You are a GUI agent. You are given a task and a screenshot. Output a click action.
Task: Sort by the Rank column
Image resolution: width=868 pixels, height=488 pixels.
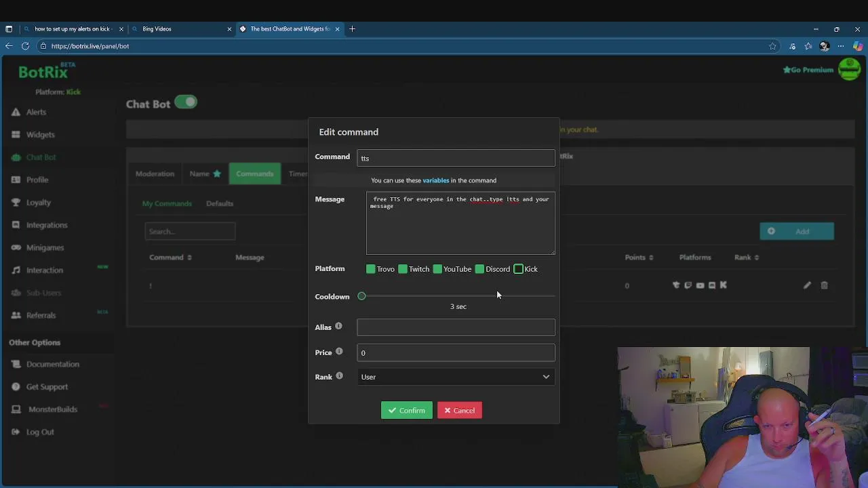(x=746, y=258)
